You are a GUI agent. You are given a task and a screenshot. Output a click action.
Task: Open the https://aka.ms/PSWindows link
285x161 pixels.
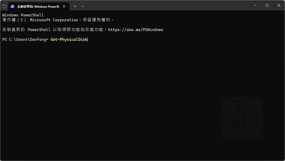[x=135, y=30]
